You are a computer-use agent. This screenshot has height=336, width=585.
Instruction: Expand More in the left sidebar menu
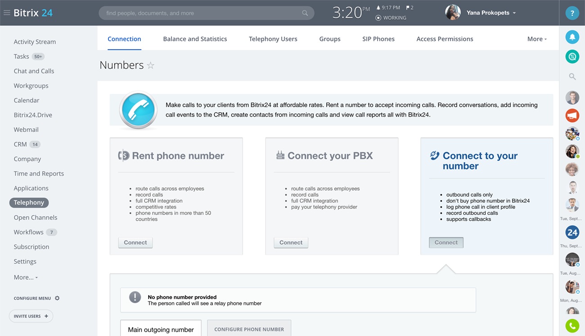(26, 277)
